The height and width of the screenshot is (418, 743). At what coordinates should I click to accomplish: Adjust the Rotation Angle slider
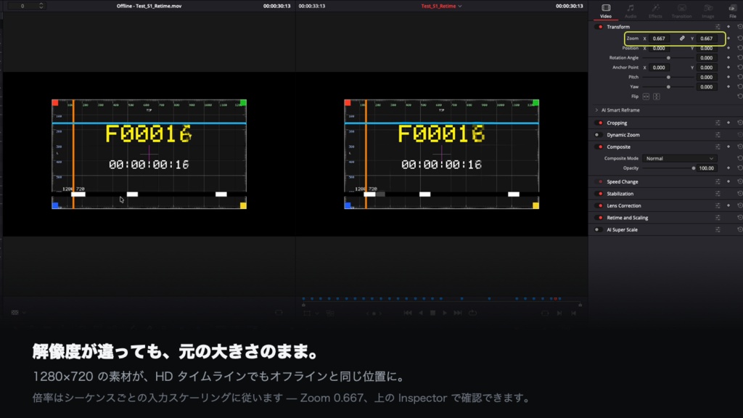point(668,58)
